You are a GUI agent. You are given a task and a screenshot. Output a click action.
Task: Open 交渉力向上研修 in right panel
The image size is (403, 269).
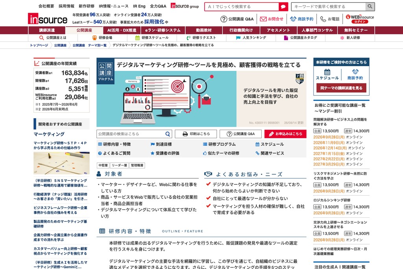coord(340,224)
